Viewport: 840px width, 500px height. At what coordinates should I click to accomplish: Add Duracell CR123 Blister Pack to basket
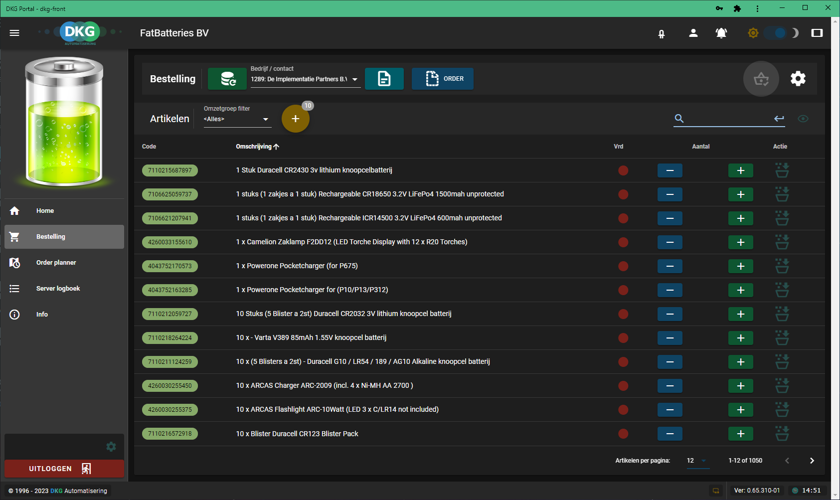point(782,434)
